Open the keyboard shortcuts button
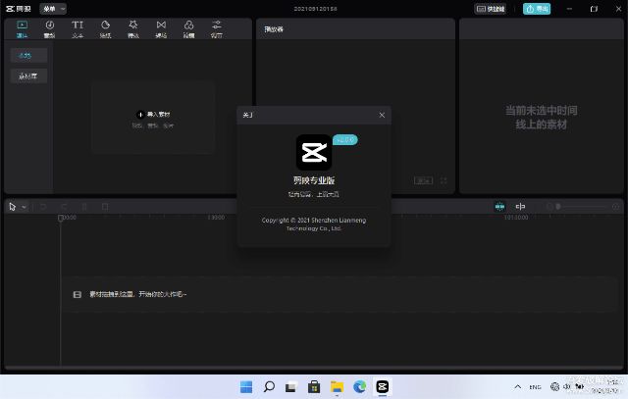This screenshot has height=399, width=628. coord(491,9)
